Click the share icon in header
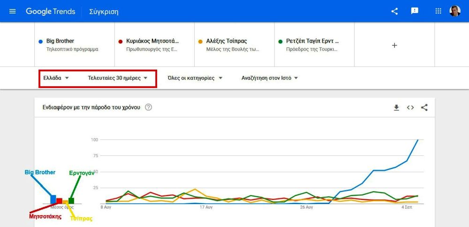 [x=394, y=11]
